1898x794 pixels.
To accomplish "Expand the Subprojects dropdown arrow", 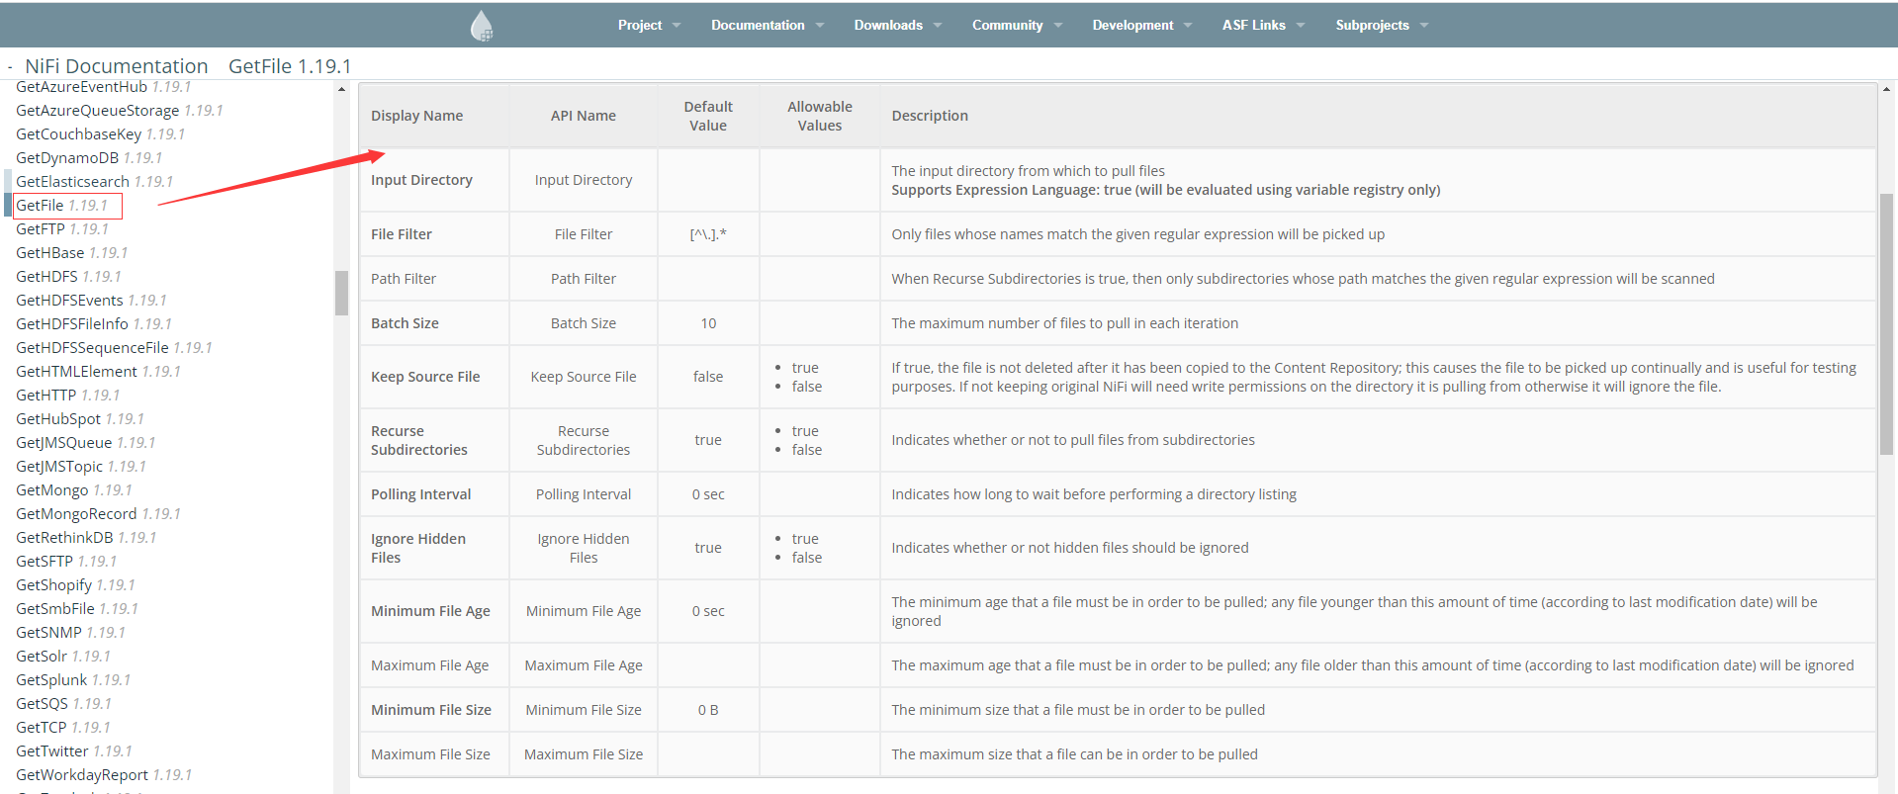I will coord(1424,26).
